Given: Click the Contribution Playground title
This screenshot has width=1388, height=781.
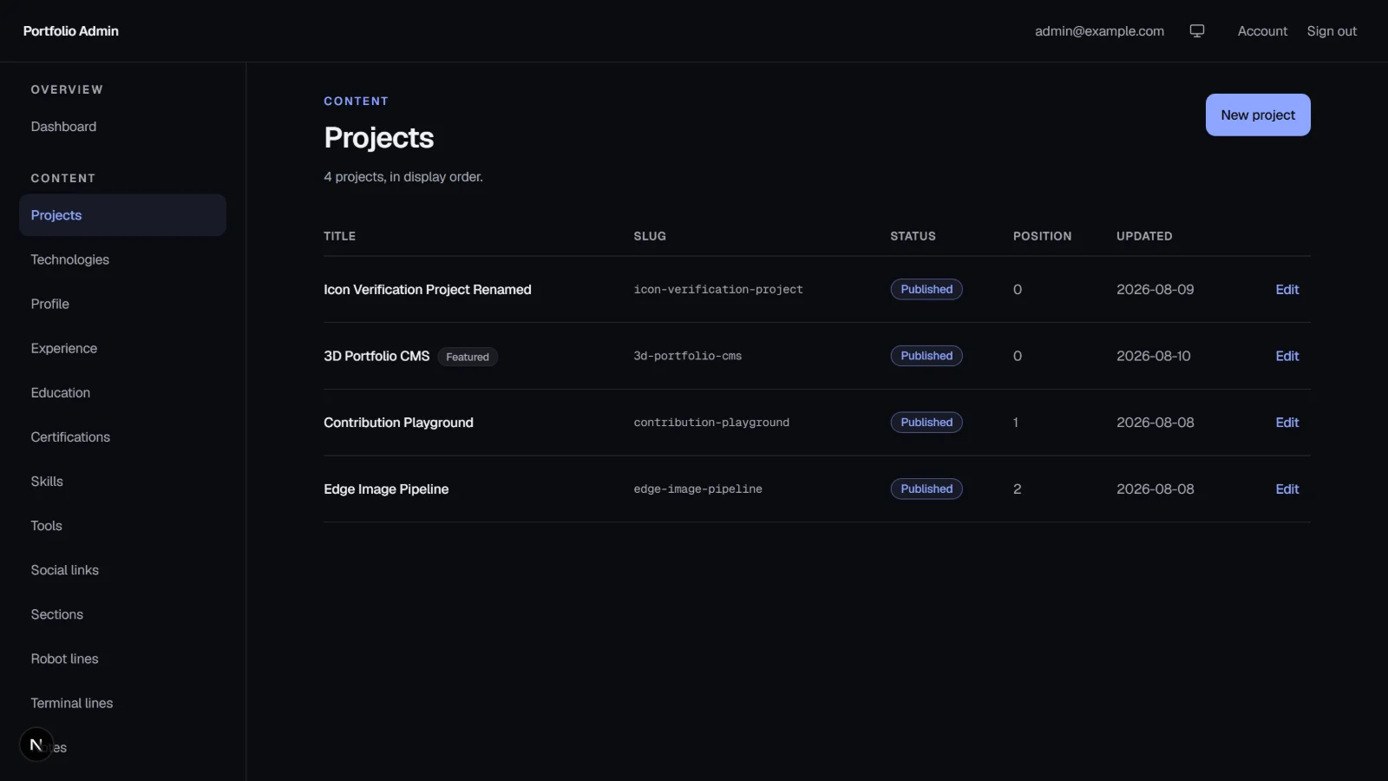Looking at the screenshot, I should pyautogui.click(x=399, y=423).
